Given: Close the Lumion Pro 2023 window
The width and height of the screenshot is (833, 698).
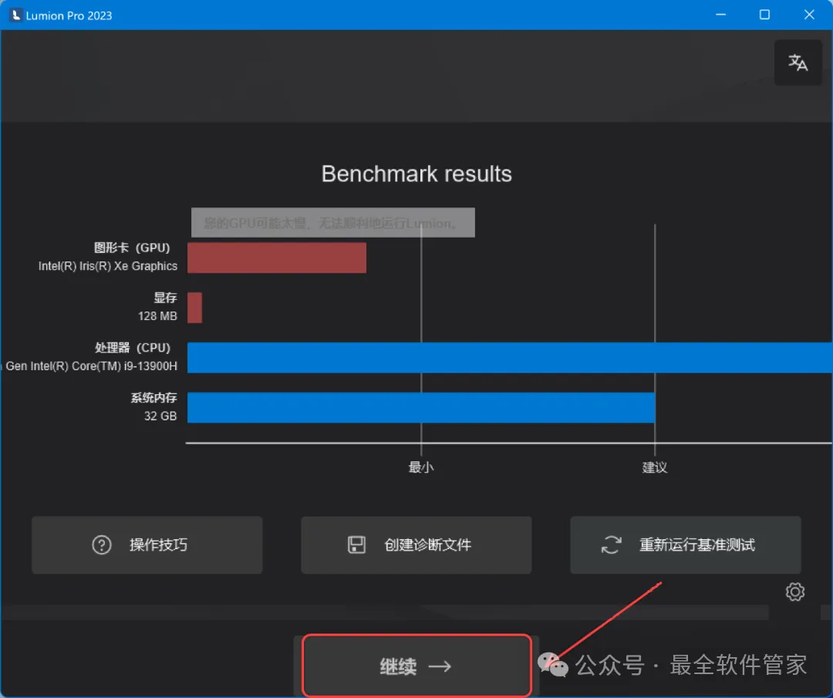Looking at the screenshot, I should 809,15.
